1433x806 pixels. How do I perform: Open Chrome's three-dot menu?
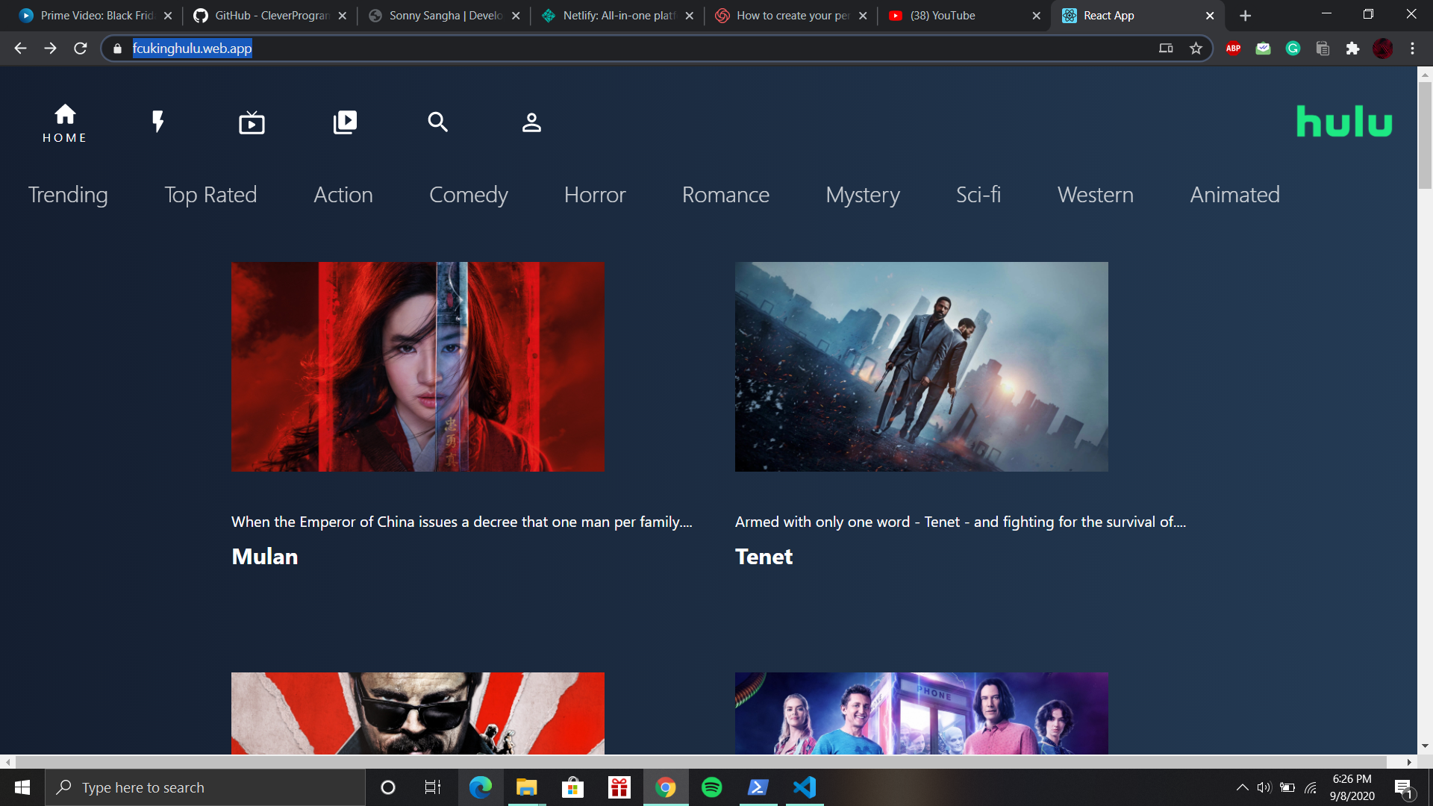point(1411,48)
